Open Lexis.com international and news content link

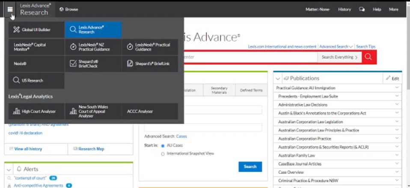[282, 46]
